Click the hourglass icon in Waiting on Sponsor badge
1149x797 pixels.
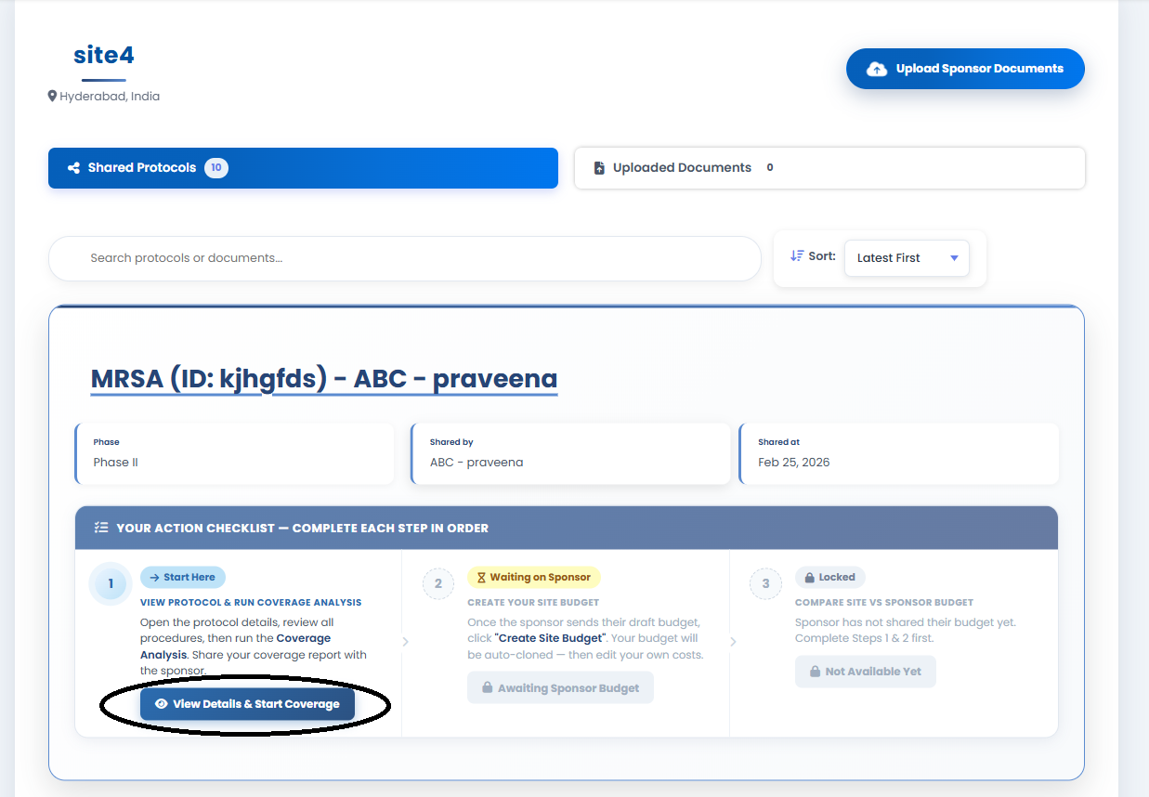pyautogui.click(x=483, y=577)
